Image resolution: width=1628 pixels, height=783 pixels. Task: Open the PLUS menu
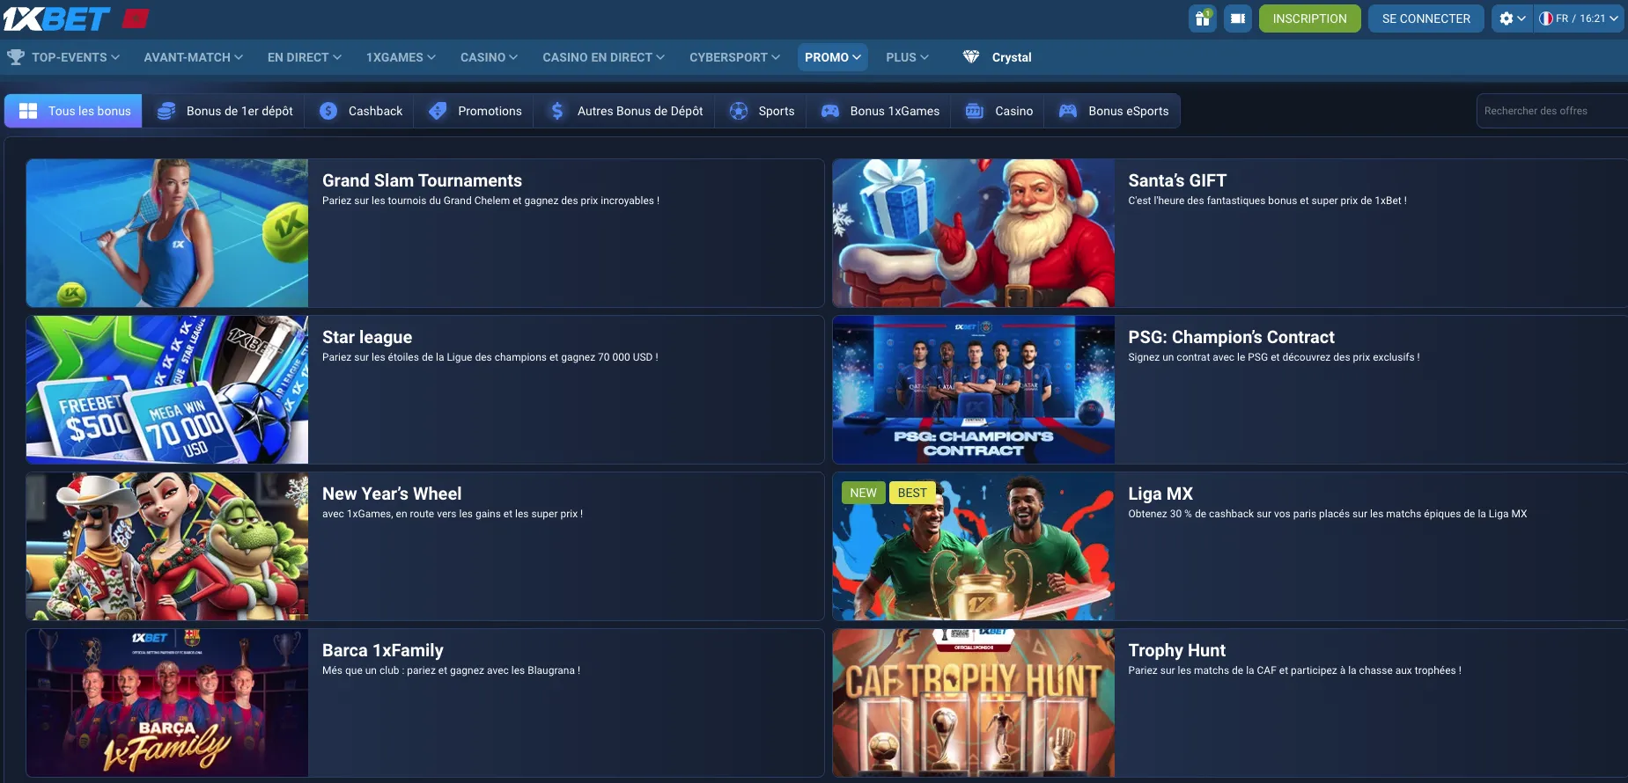(907, 57)
